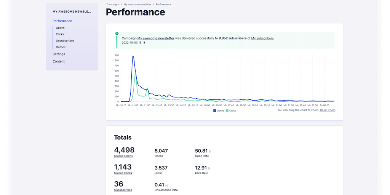
Task: Select Performance in the sidebar menu
Action: (x=62, y=21)
